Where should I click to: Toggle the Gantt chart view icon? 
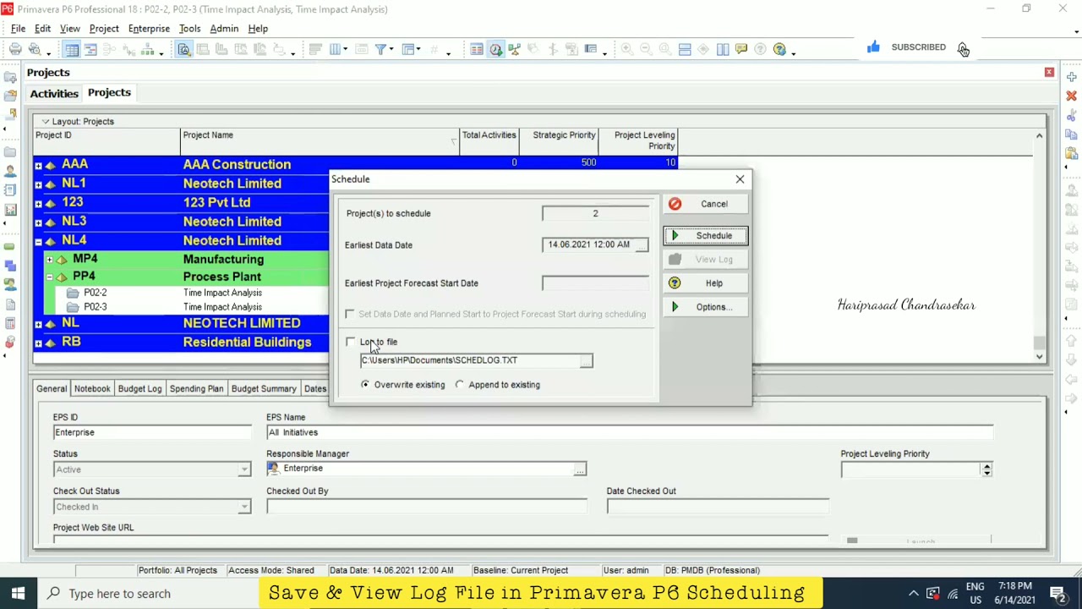click(90, 50)
